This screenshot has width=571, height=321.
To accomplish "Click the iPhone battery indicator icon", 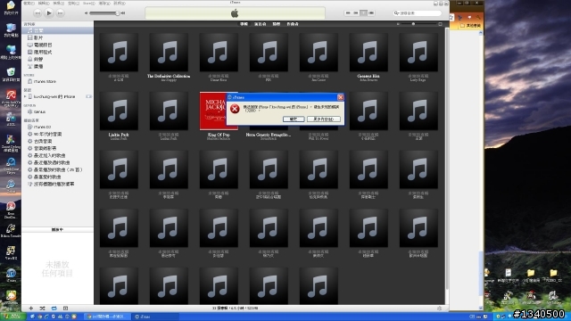I will (88, 97).
